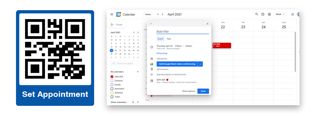Collapse the My calendars section
Screen dimensions: 317x116
[x=138, y=72]
